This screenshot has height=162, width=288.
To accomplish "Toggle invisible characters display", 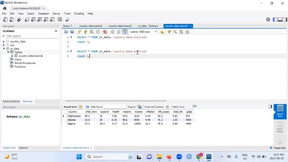I will pos(181,32).
